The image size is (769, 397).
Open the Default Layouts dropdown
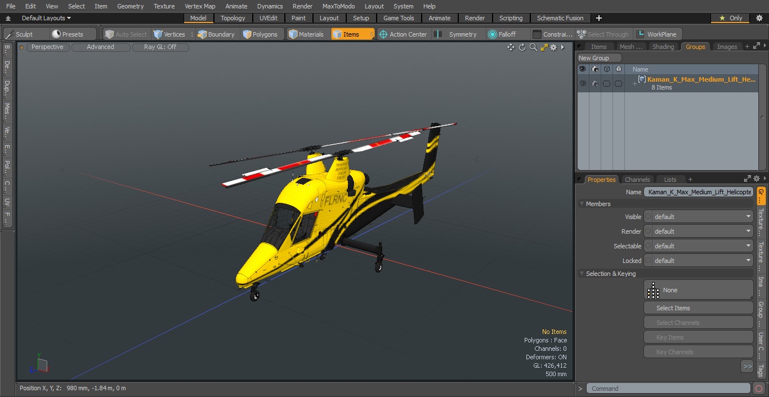pos(46,18)
